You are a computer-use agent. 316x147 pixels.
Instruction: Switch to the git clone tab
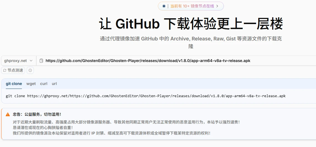[14, 84]
